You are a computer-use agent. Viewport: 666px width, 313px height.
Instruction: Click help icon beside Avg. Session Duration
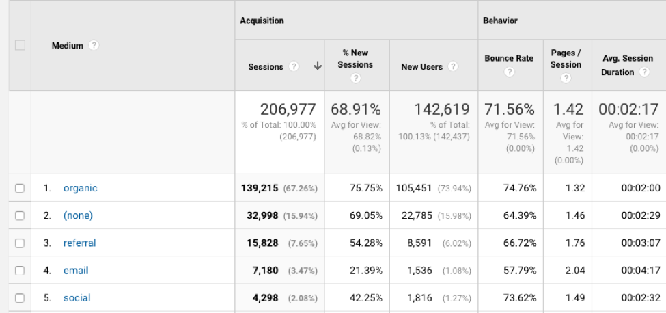[644, 72]
